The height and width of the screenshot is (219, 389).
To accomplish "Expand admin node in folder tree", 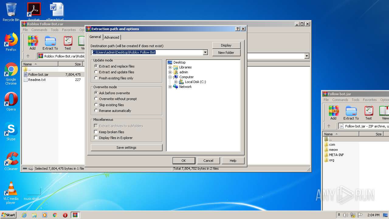I will click(x=170, y=72).
